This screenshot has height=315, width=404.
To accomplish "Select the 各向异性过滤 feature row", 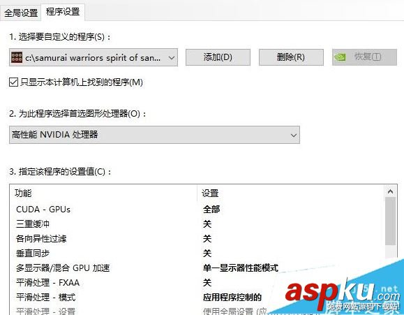I will tap(197, 239).
